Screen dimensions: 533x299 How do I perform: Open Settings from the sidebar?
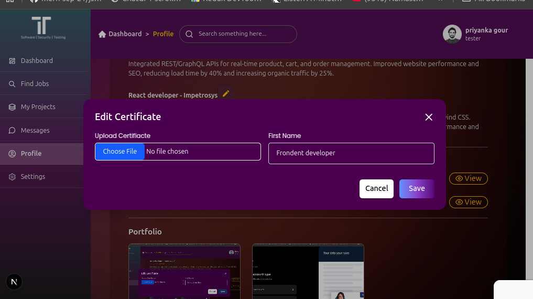[32, 177]
